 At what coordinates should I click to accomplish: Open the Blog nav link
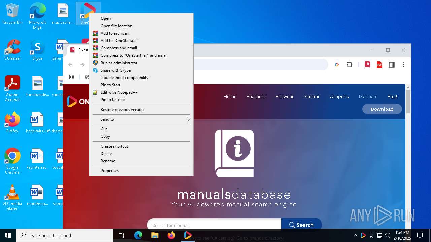(x=392, y=96)
